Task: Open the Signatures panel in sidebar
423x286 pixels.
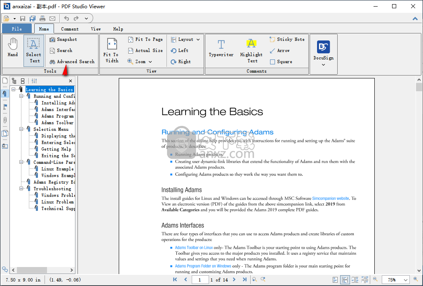Action: click(x=5, y=146)
